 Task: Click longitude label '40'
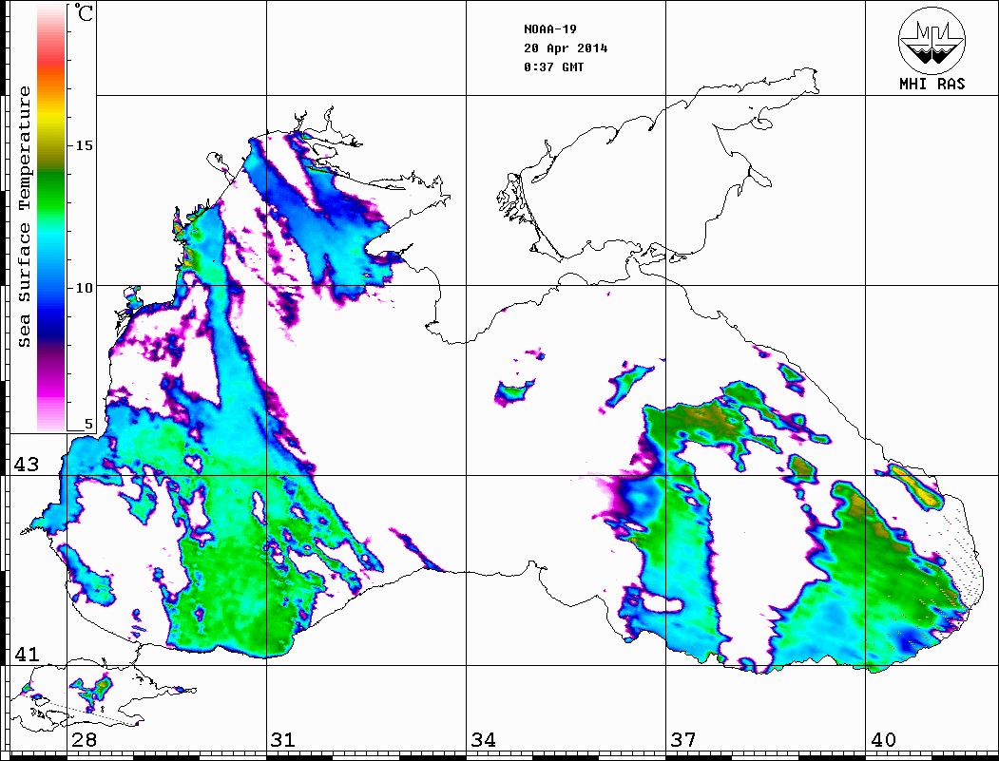point(883,739)
